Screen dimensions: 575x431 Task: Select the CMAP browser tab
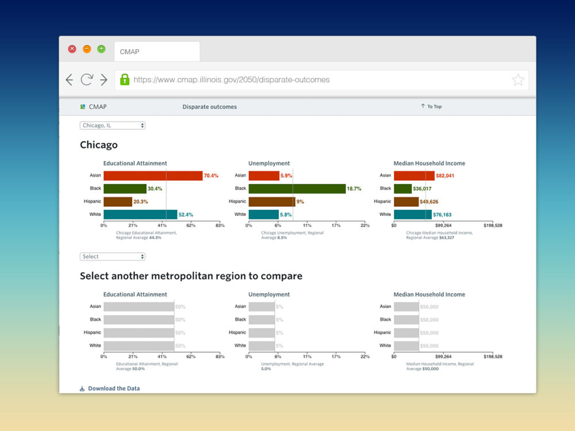(157, 52)
